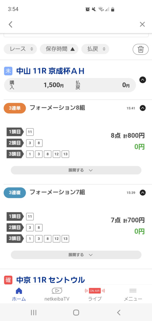152x321 pixels.
Task: Expand 展開する under the 3連複 bet
Action: [x=76, y=255]
